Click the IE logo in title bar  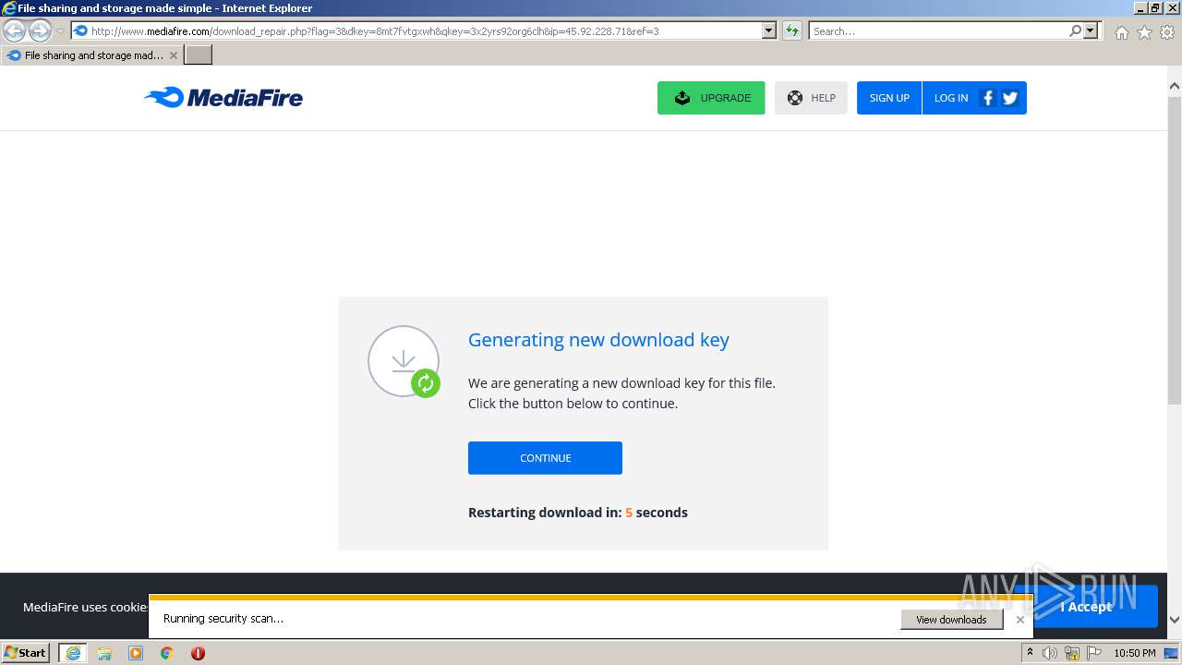9,8
